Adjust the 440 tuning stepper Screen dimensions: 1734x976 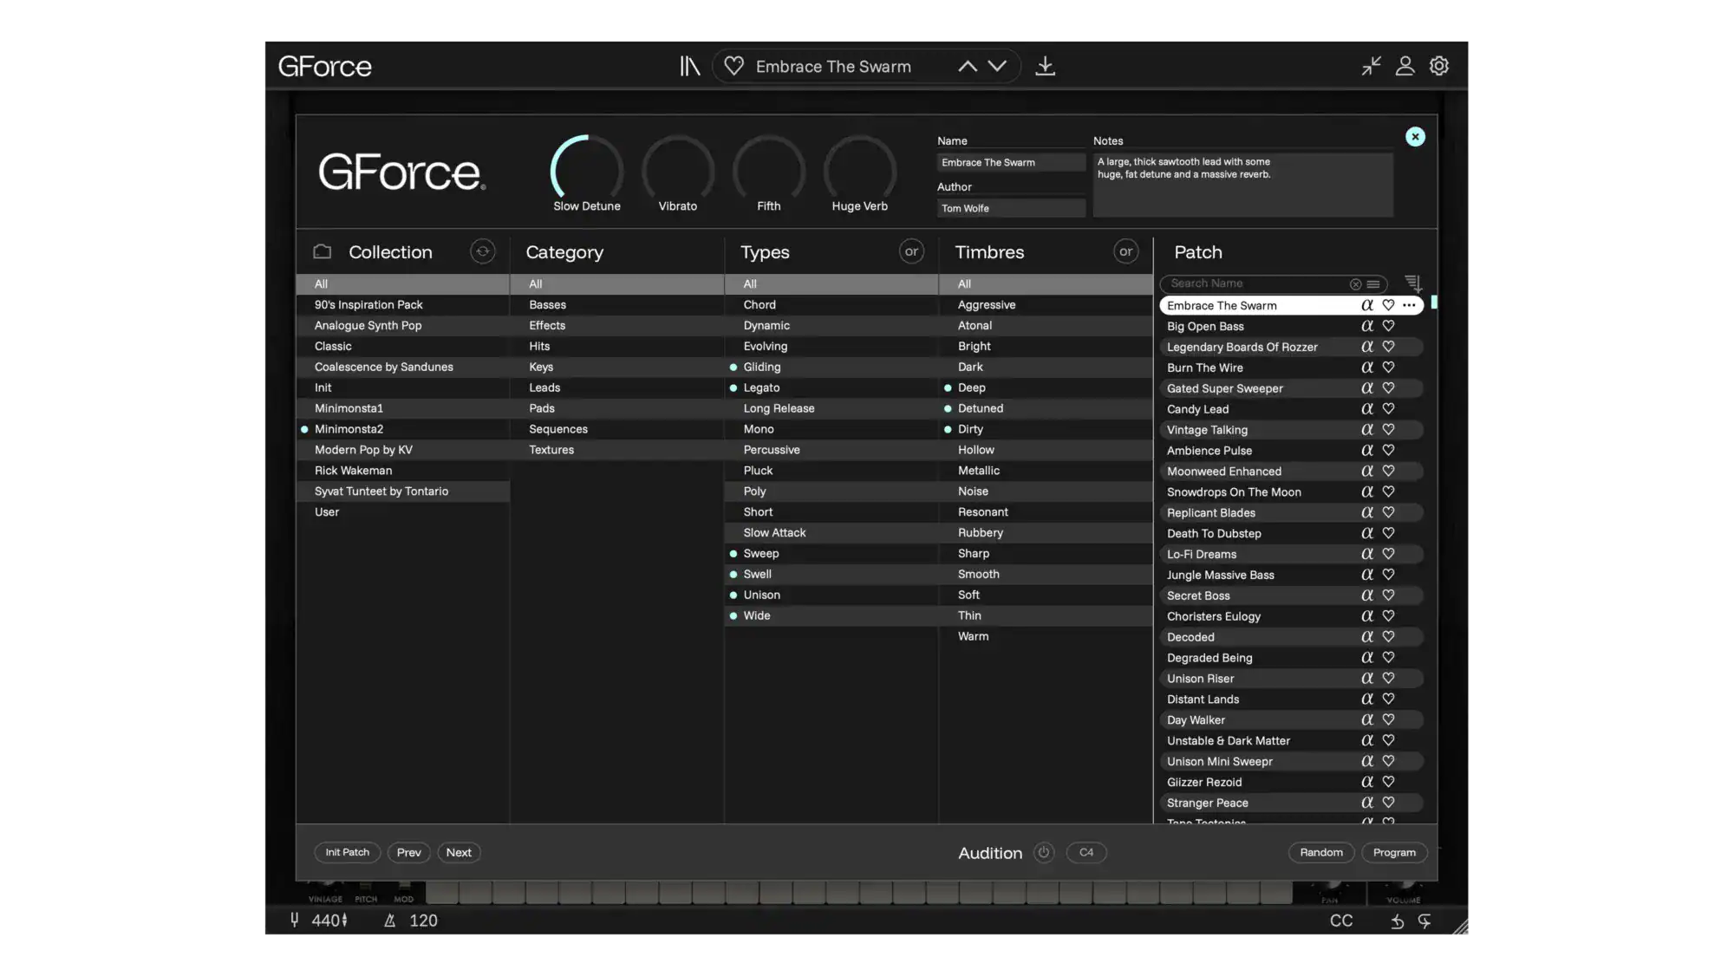(344, 921)
